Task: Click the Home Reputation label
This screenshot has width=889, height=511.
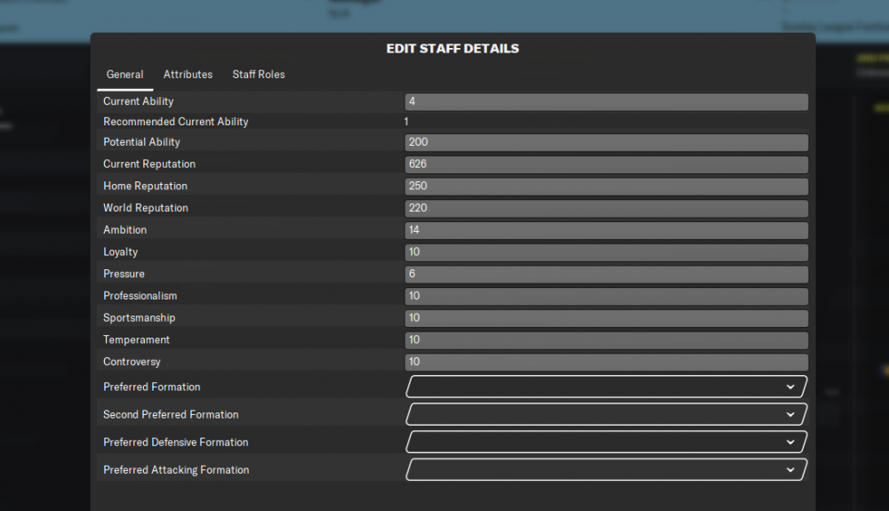Action: (145, 186)
